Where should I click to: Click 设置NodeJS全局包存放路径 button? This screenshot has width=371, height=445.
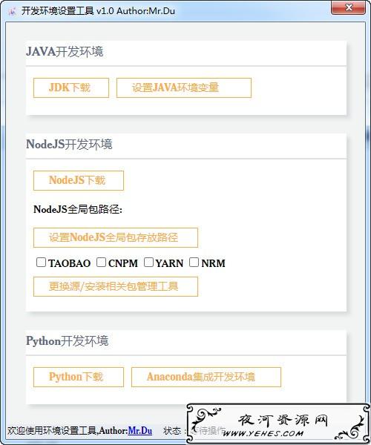(x=116, y=237)
